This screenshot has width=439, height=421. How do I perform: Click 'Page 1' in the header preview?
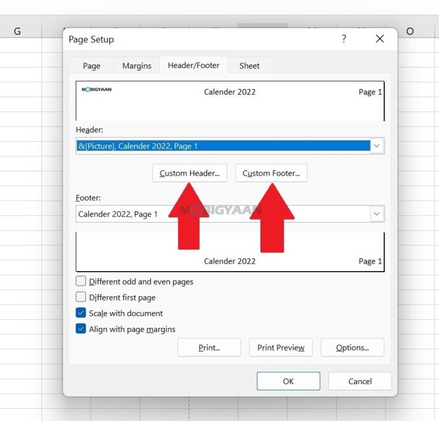click(x=370, y=92)
